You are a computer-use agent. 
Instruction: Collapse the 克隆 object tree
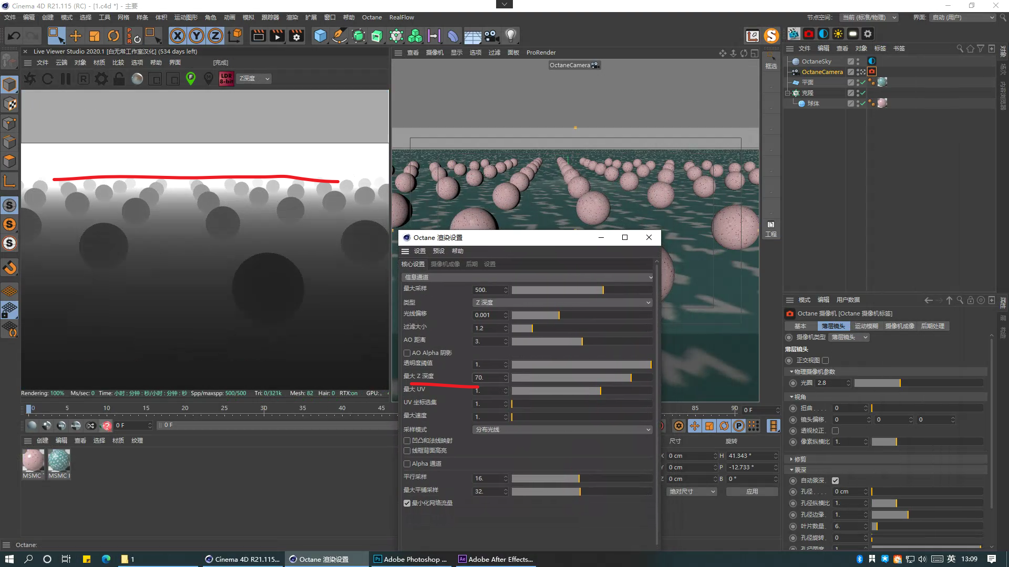click(x=788, y=93)
